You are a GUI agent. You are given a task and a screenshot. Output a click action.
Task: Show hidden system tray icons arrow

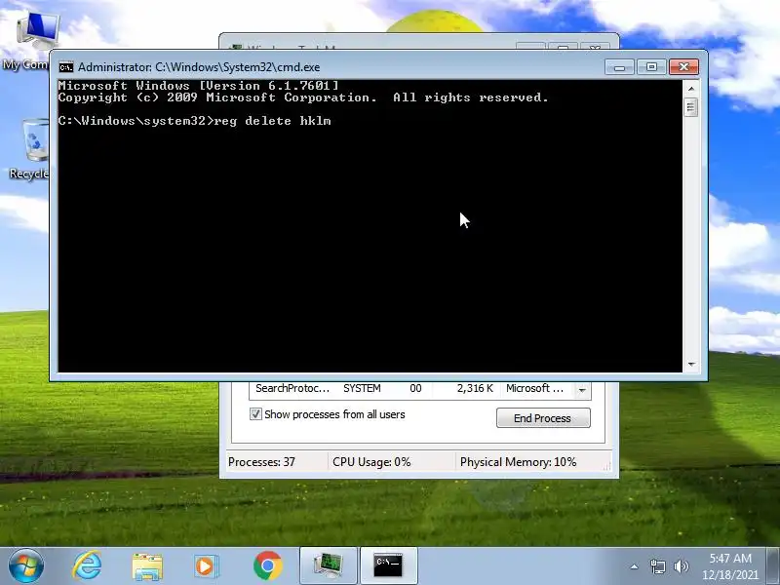[x=635, y=566]
